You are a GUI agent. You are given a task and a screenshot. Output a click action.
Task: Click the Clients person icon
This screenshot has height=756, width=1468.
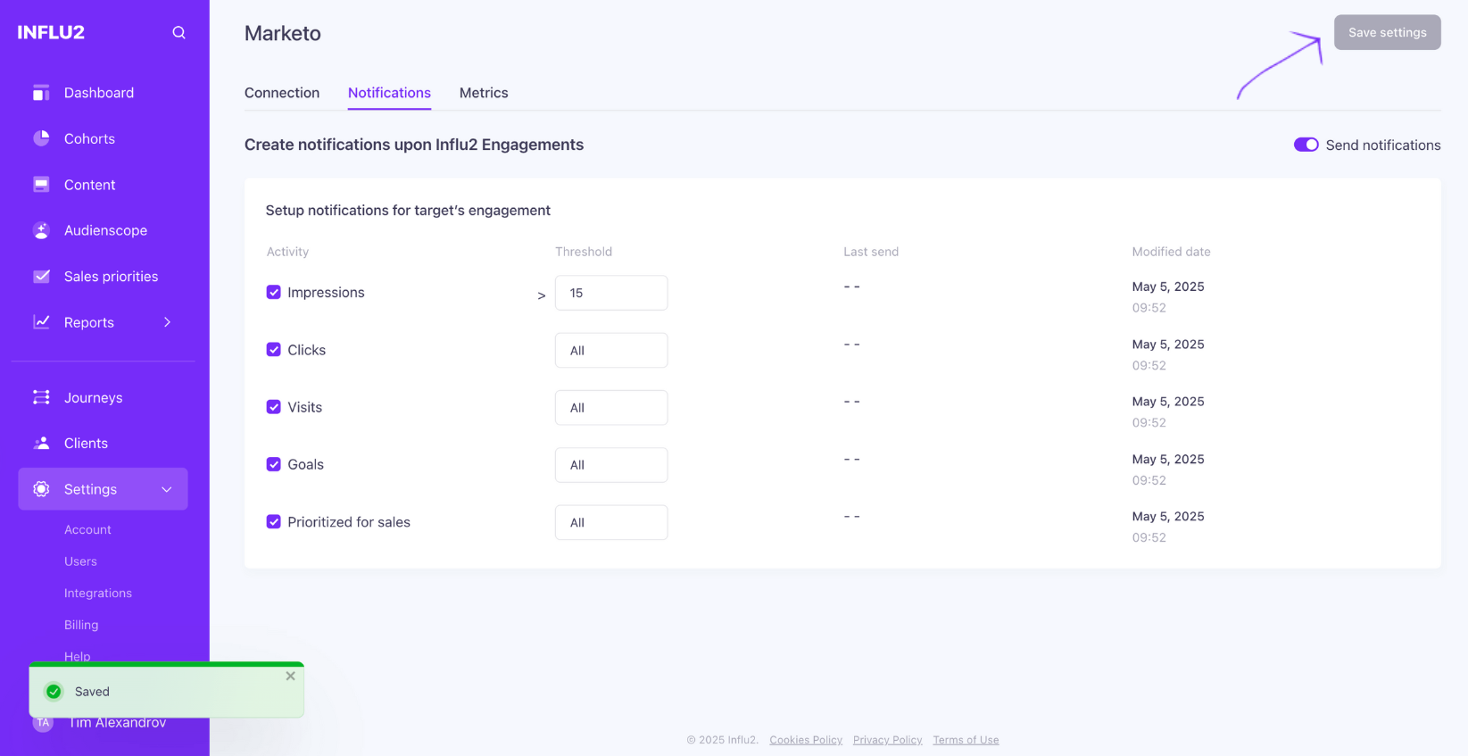41,443
